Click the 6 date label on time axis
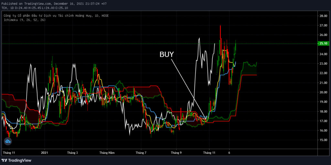331x165 pixels. pyautogui.click(x=229, y=152)
